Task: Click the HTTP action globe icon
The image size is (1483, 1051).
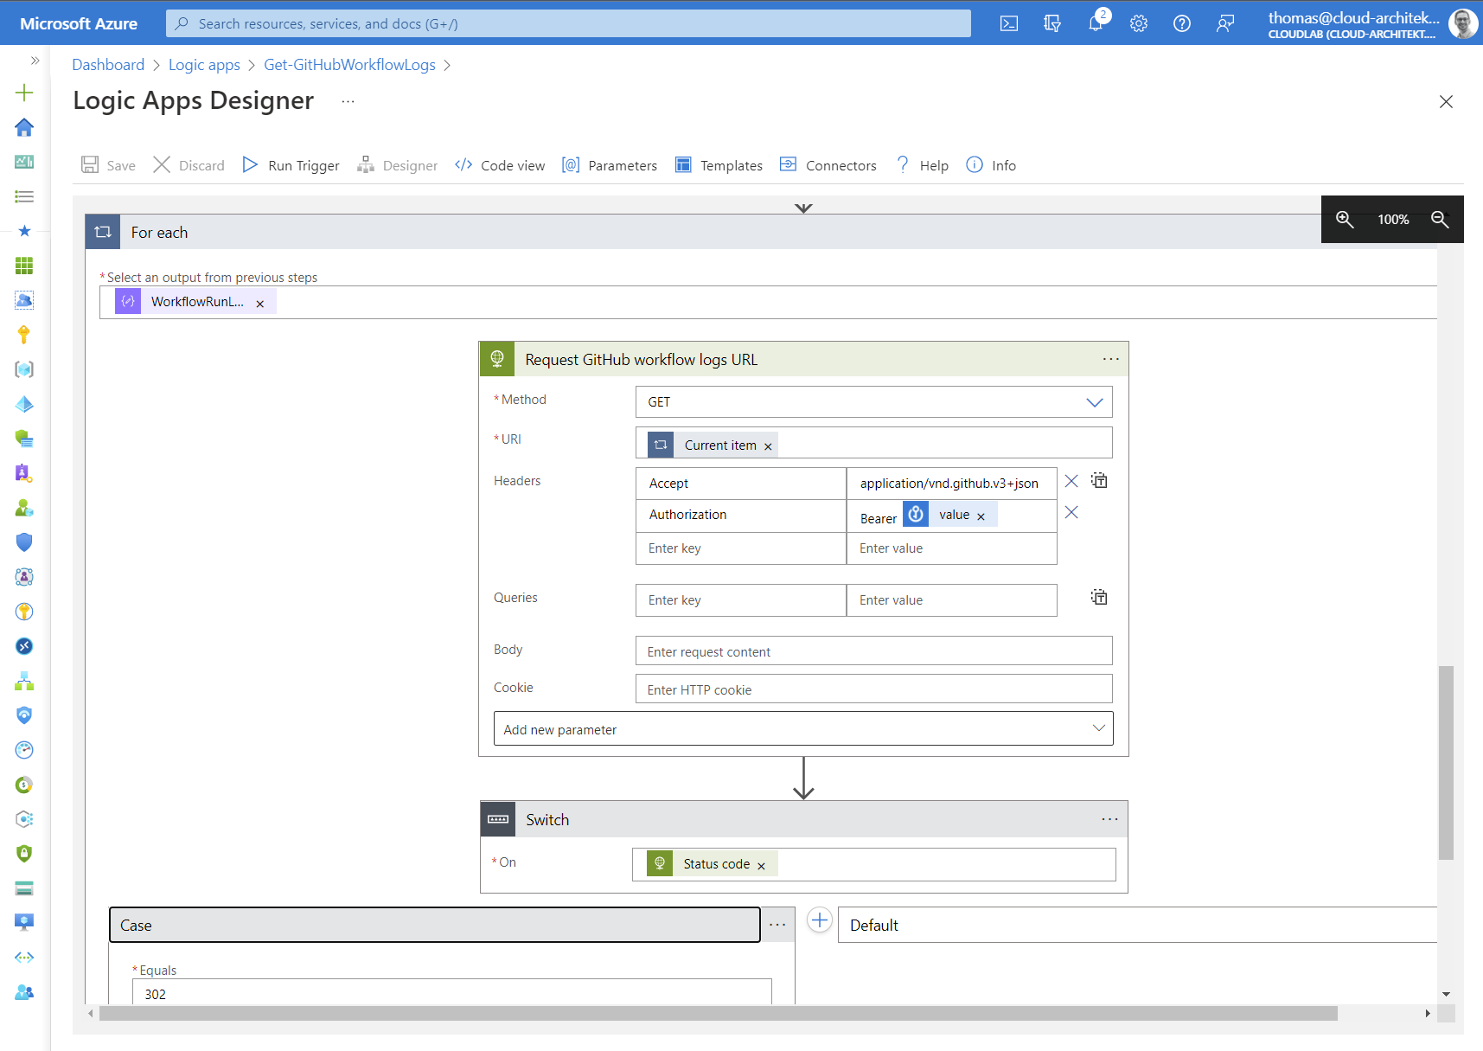Action: point(497,359)
